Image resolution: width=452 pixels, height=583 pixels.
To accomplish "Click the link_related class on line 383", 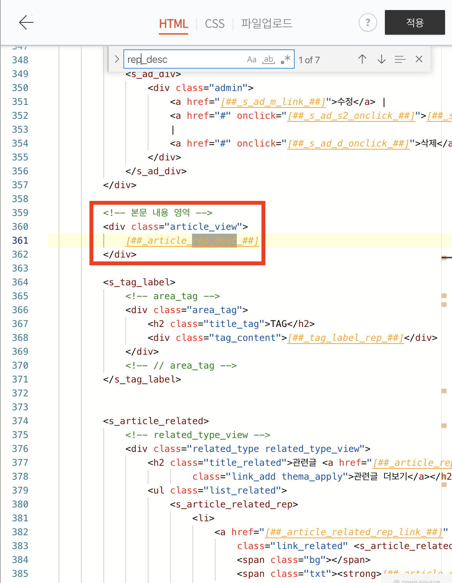I will coord(310,546).
